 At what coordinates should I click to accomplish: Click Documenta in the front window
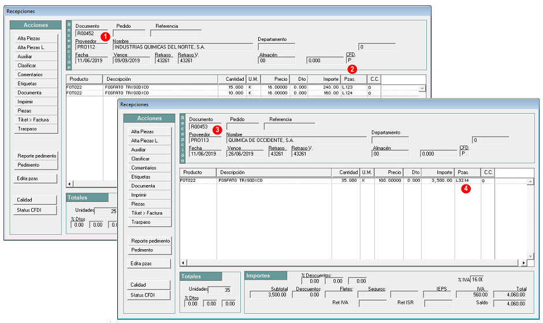click(150, 186)
